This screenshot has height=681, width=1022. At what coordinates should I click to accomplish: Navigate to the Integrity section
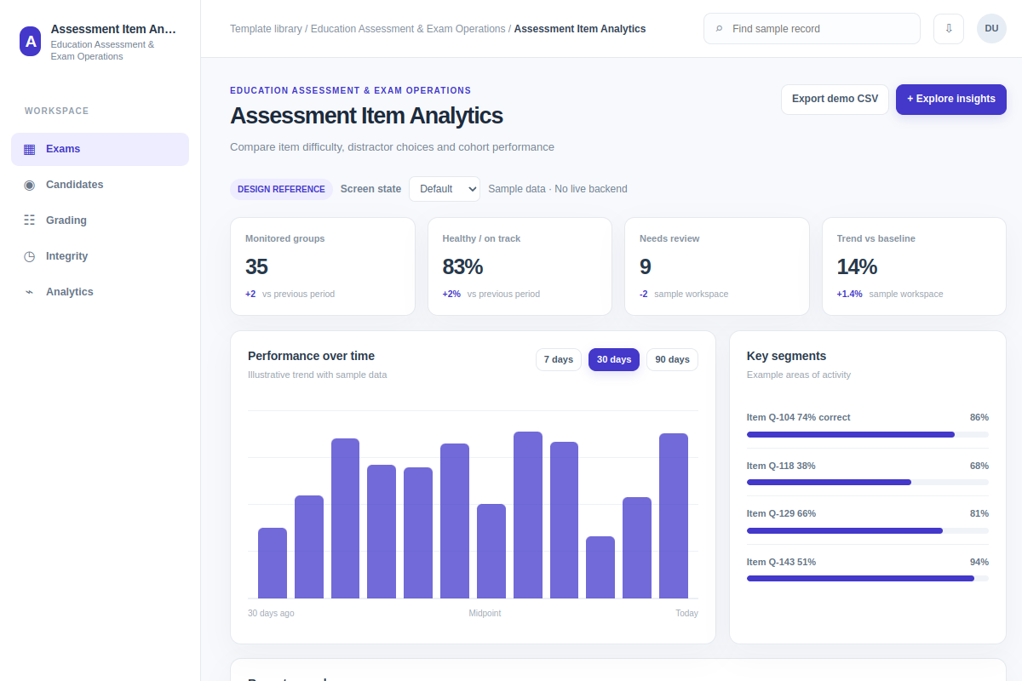coord(100,256)
